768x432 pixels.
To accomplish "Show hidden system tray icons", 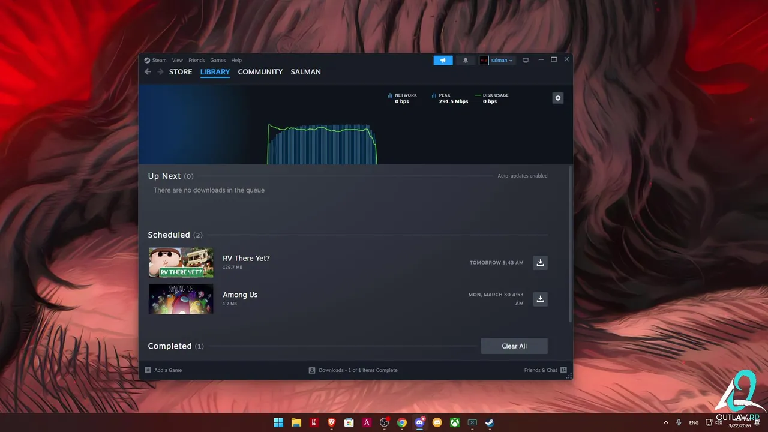I will click(665, 422).
